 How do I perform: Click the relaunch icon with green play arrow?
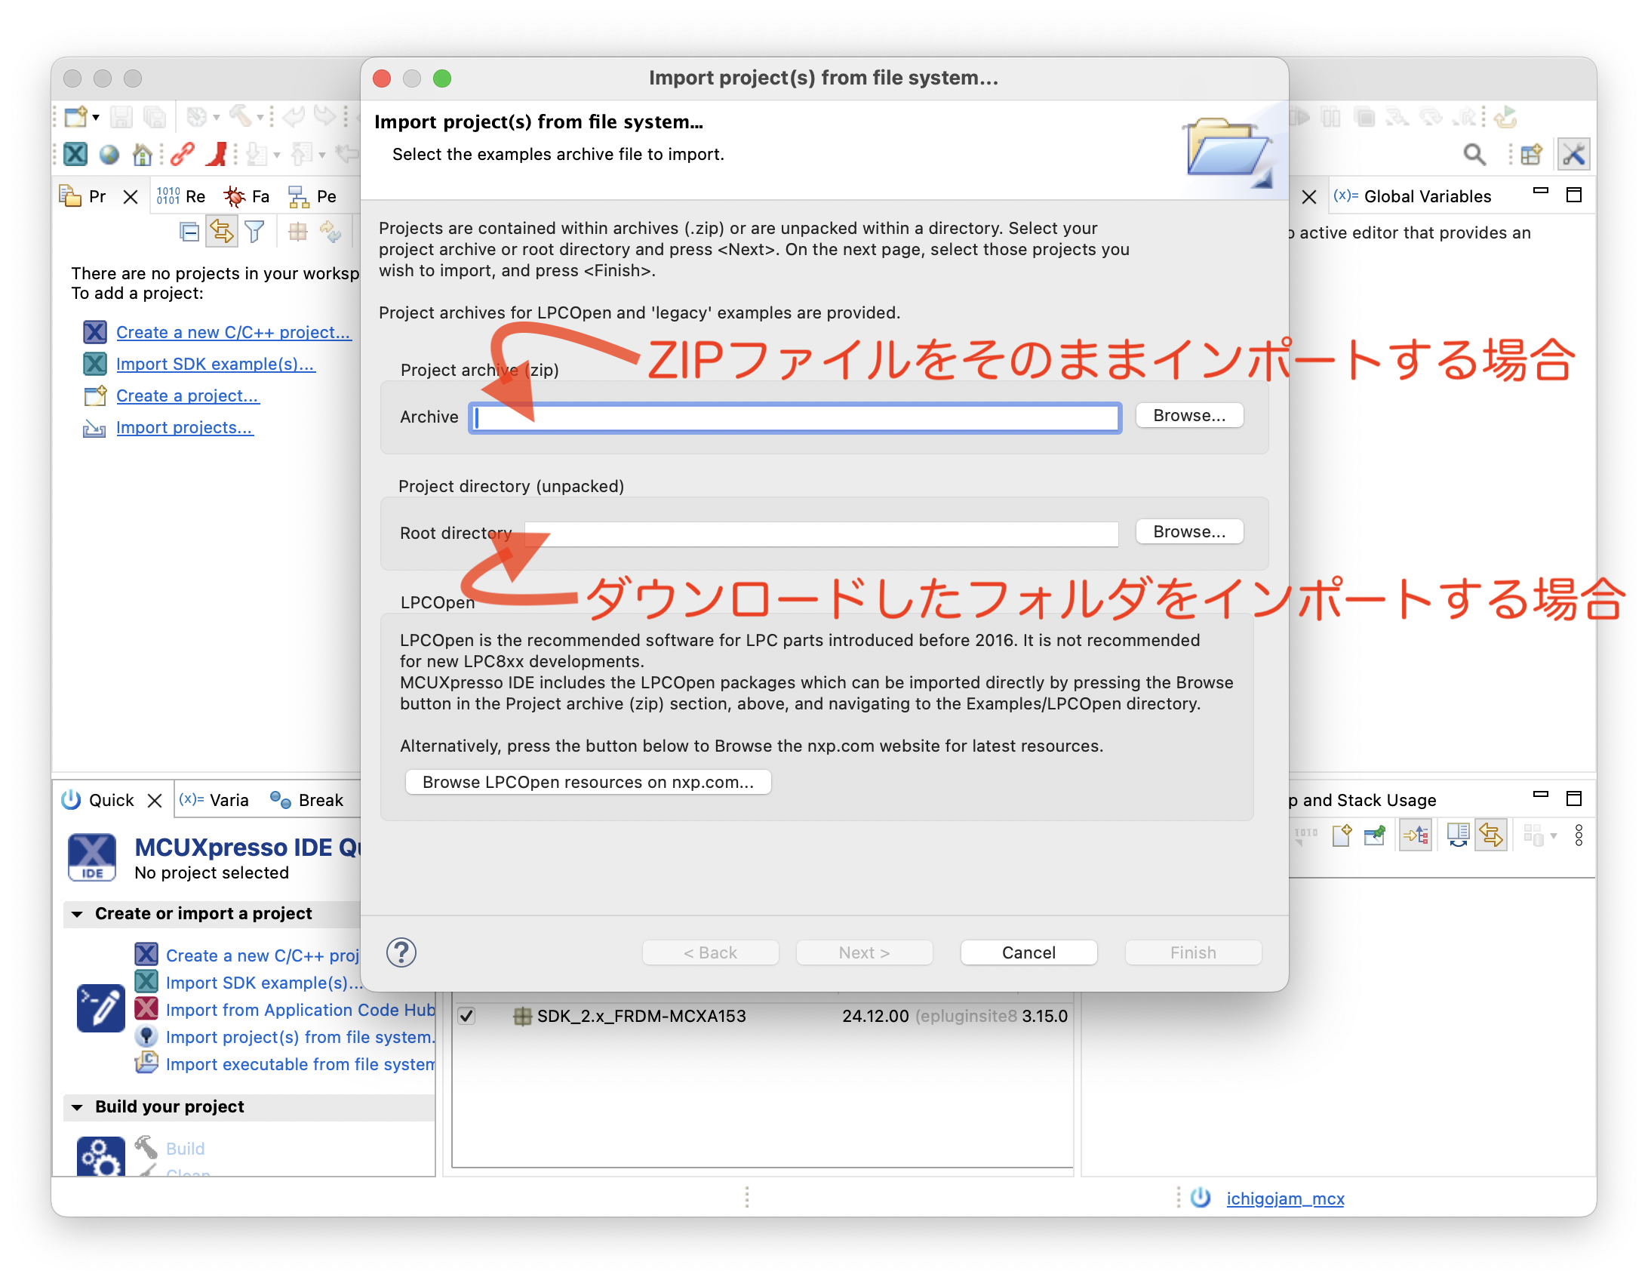tap(1505, 117)
